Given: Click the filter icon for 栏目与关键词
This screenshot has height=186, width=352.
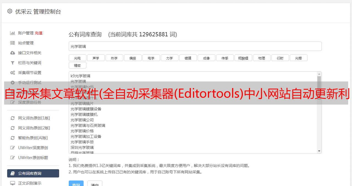Looking at the screenshot, I should 13,63.
